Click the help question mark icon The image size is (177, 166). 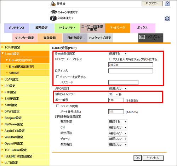pyautogui.click(x=167, y=4)
